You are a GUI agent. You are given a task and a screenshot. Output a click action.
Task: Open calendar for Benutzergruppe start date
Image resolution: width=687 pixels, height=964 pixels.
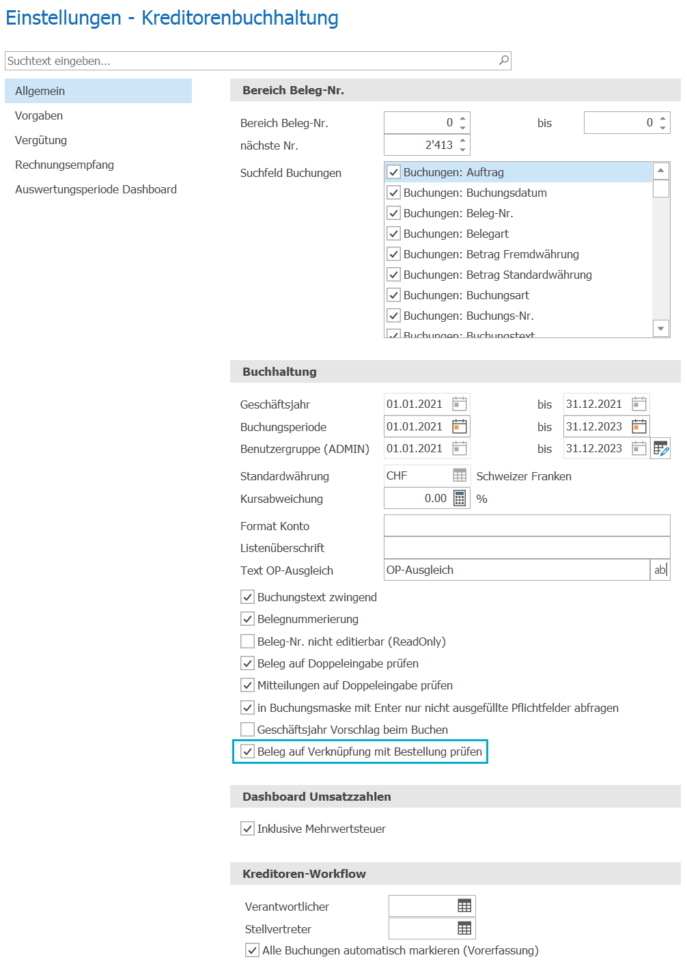coord(460,448)
